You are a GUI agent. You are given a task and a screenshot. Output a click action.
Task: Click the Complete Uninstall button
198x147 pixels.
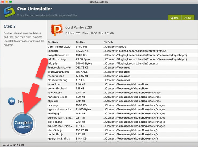point(23,124)
